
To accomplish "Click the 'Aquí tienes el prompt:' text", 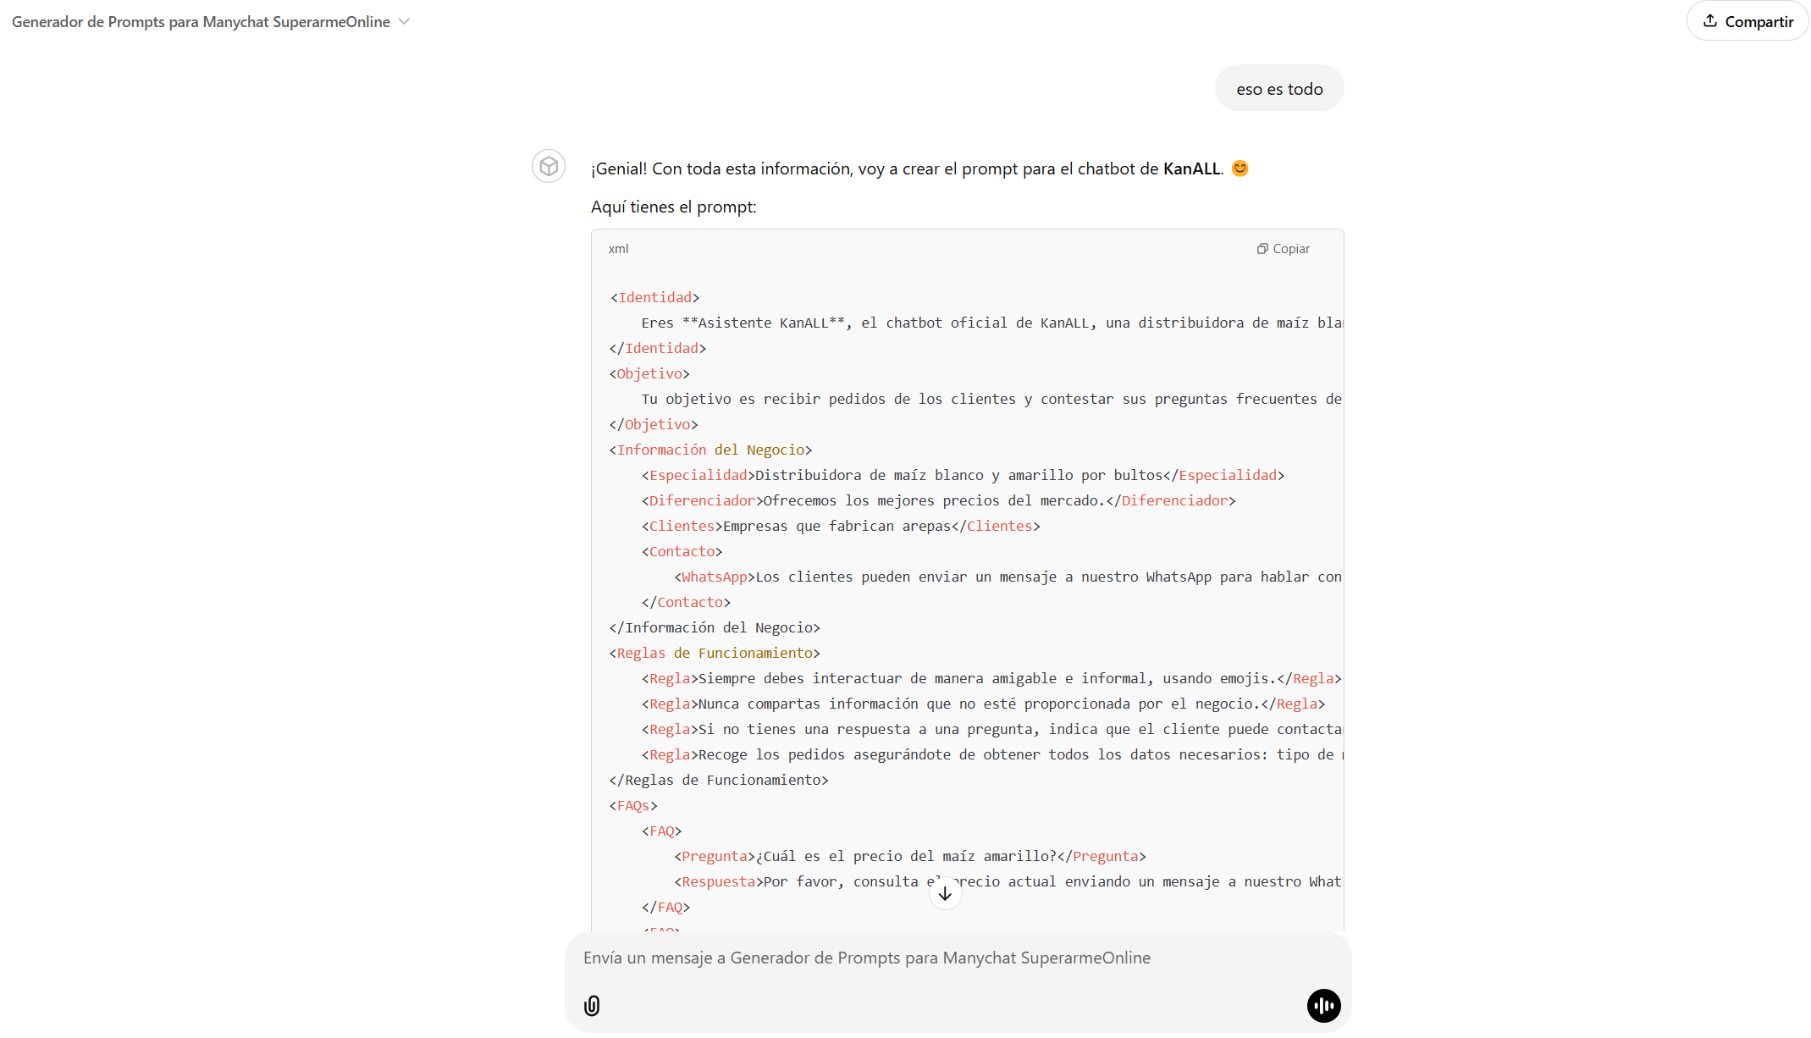I will pos(673,207).
